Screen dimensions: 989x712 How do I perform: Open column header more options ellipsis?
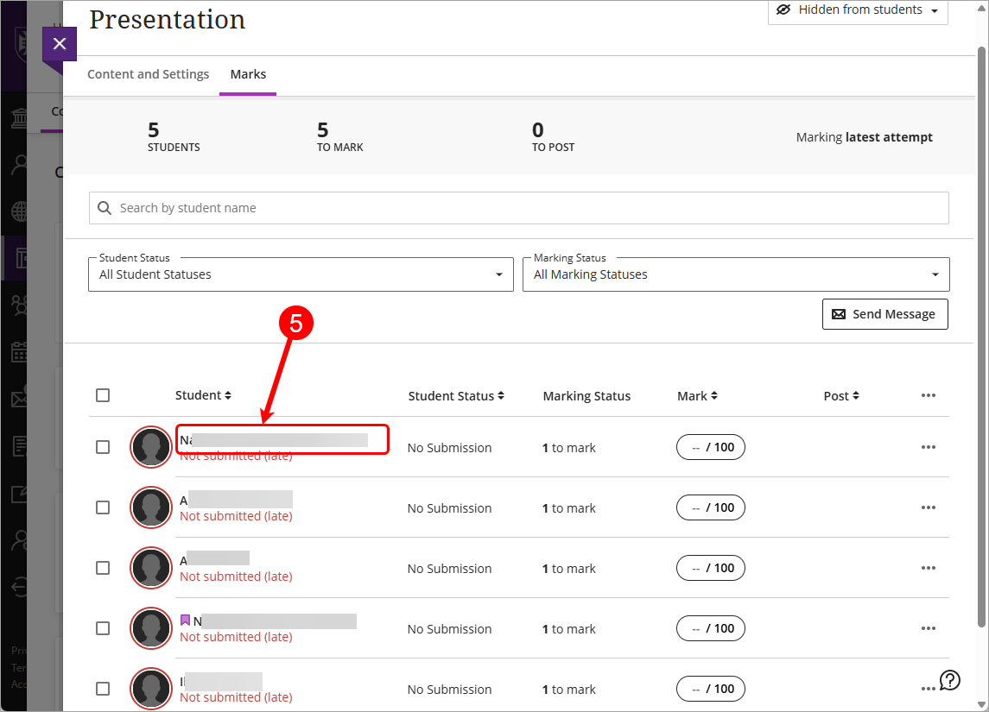(929, 395)
